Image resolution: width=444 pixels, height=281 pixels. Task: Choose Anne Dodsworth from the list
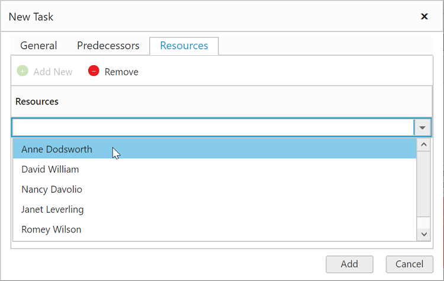57,149
